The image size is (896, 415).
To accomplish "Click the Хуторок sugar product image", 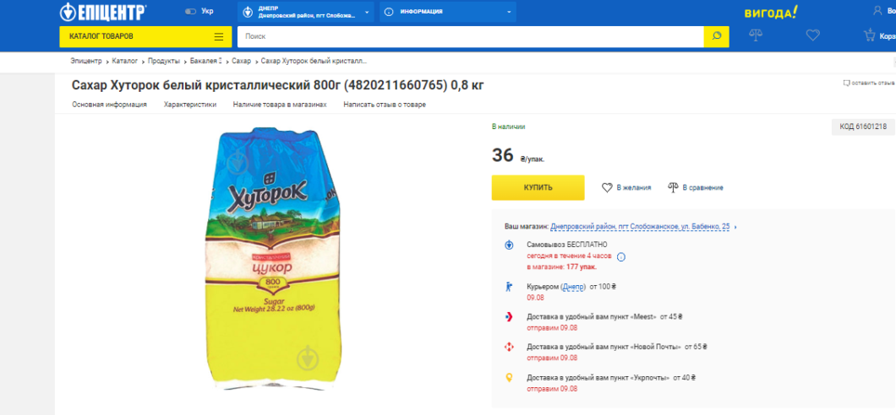I will coord(265,257).
